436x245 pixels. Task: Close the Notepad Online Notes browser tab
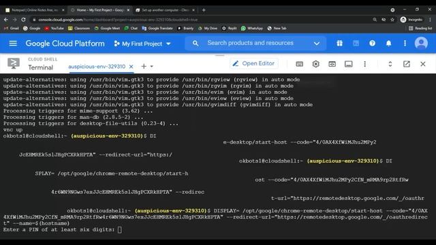[x=63, y=10]
